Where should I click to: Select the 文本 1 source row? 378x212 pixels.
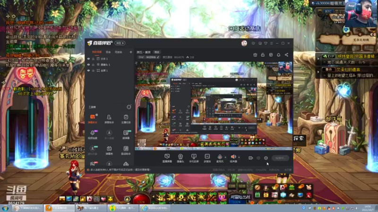109,58
